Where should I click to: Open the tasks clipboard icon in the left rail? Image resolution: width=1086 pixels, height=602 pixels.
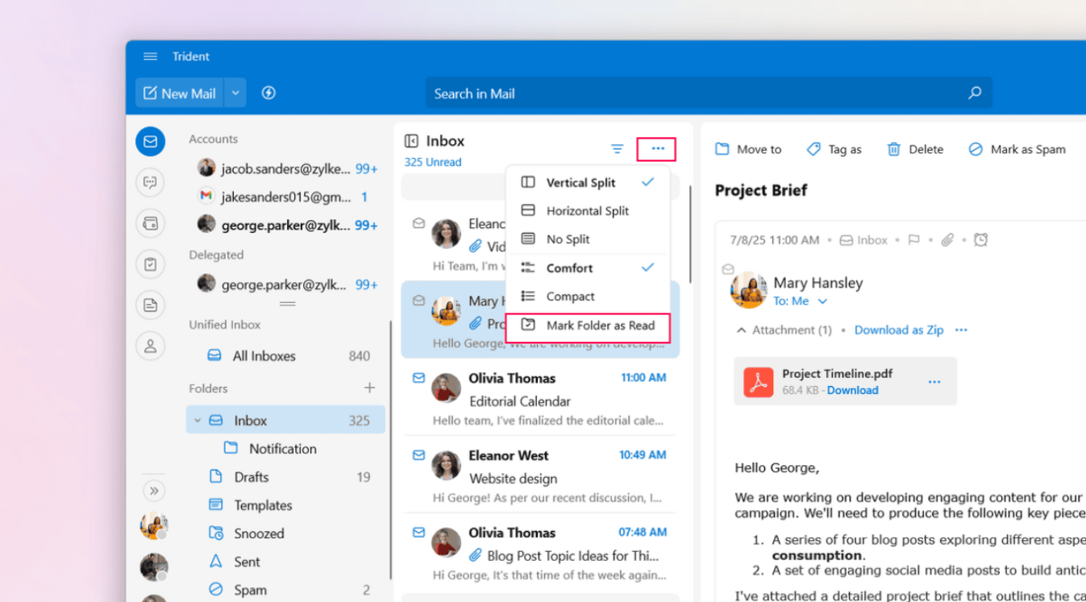pos(151,264)
